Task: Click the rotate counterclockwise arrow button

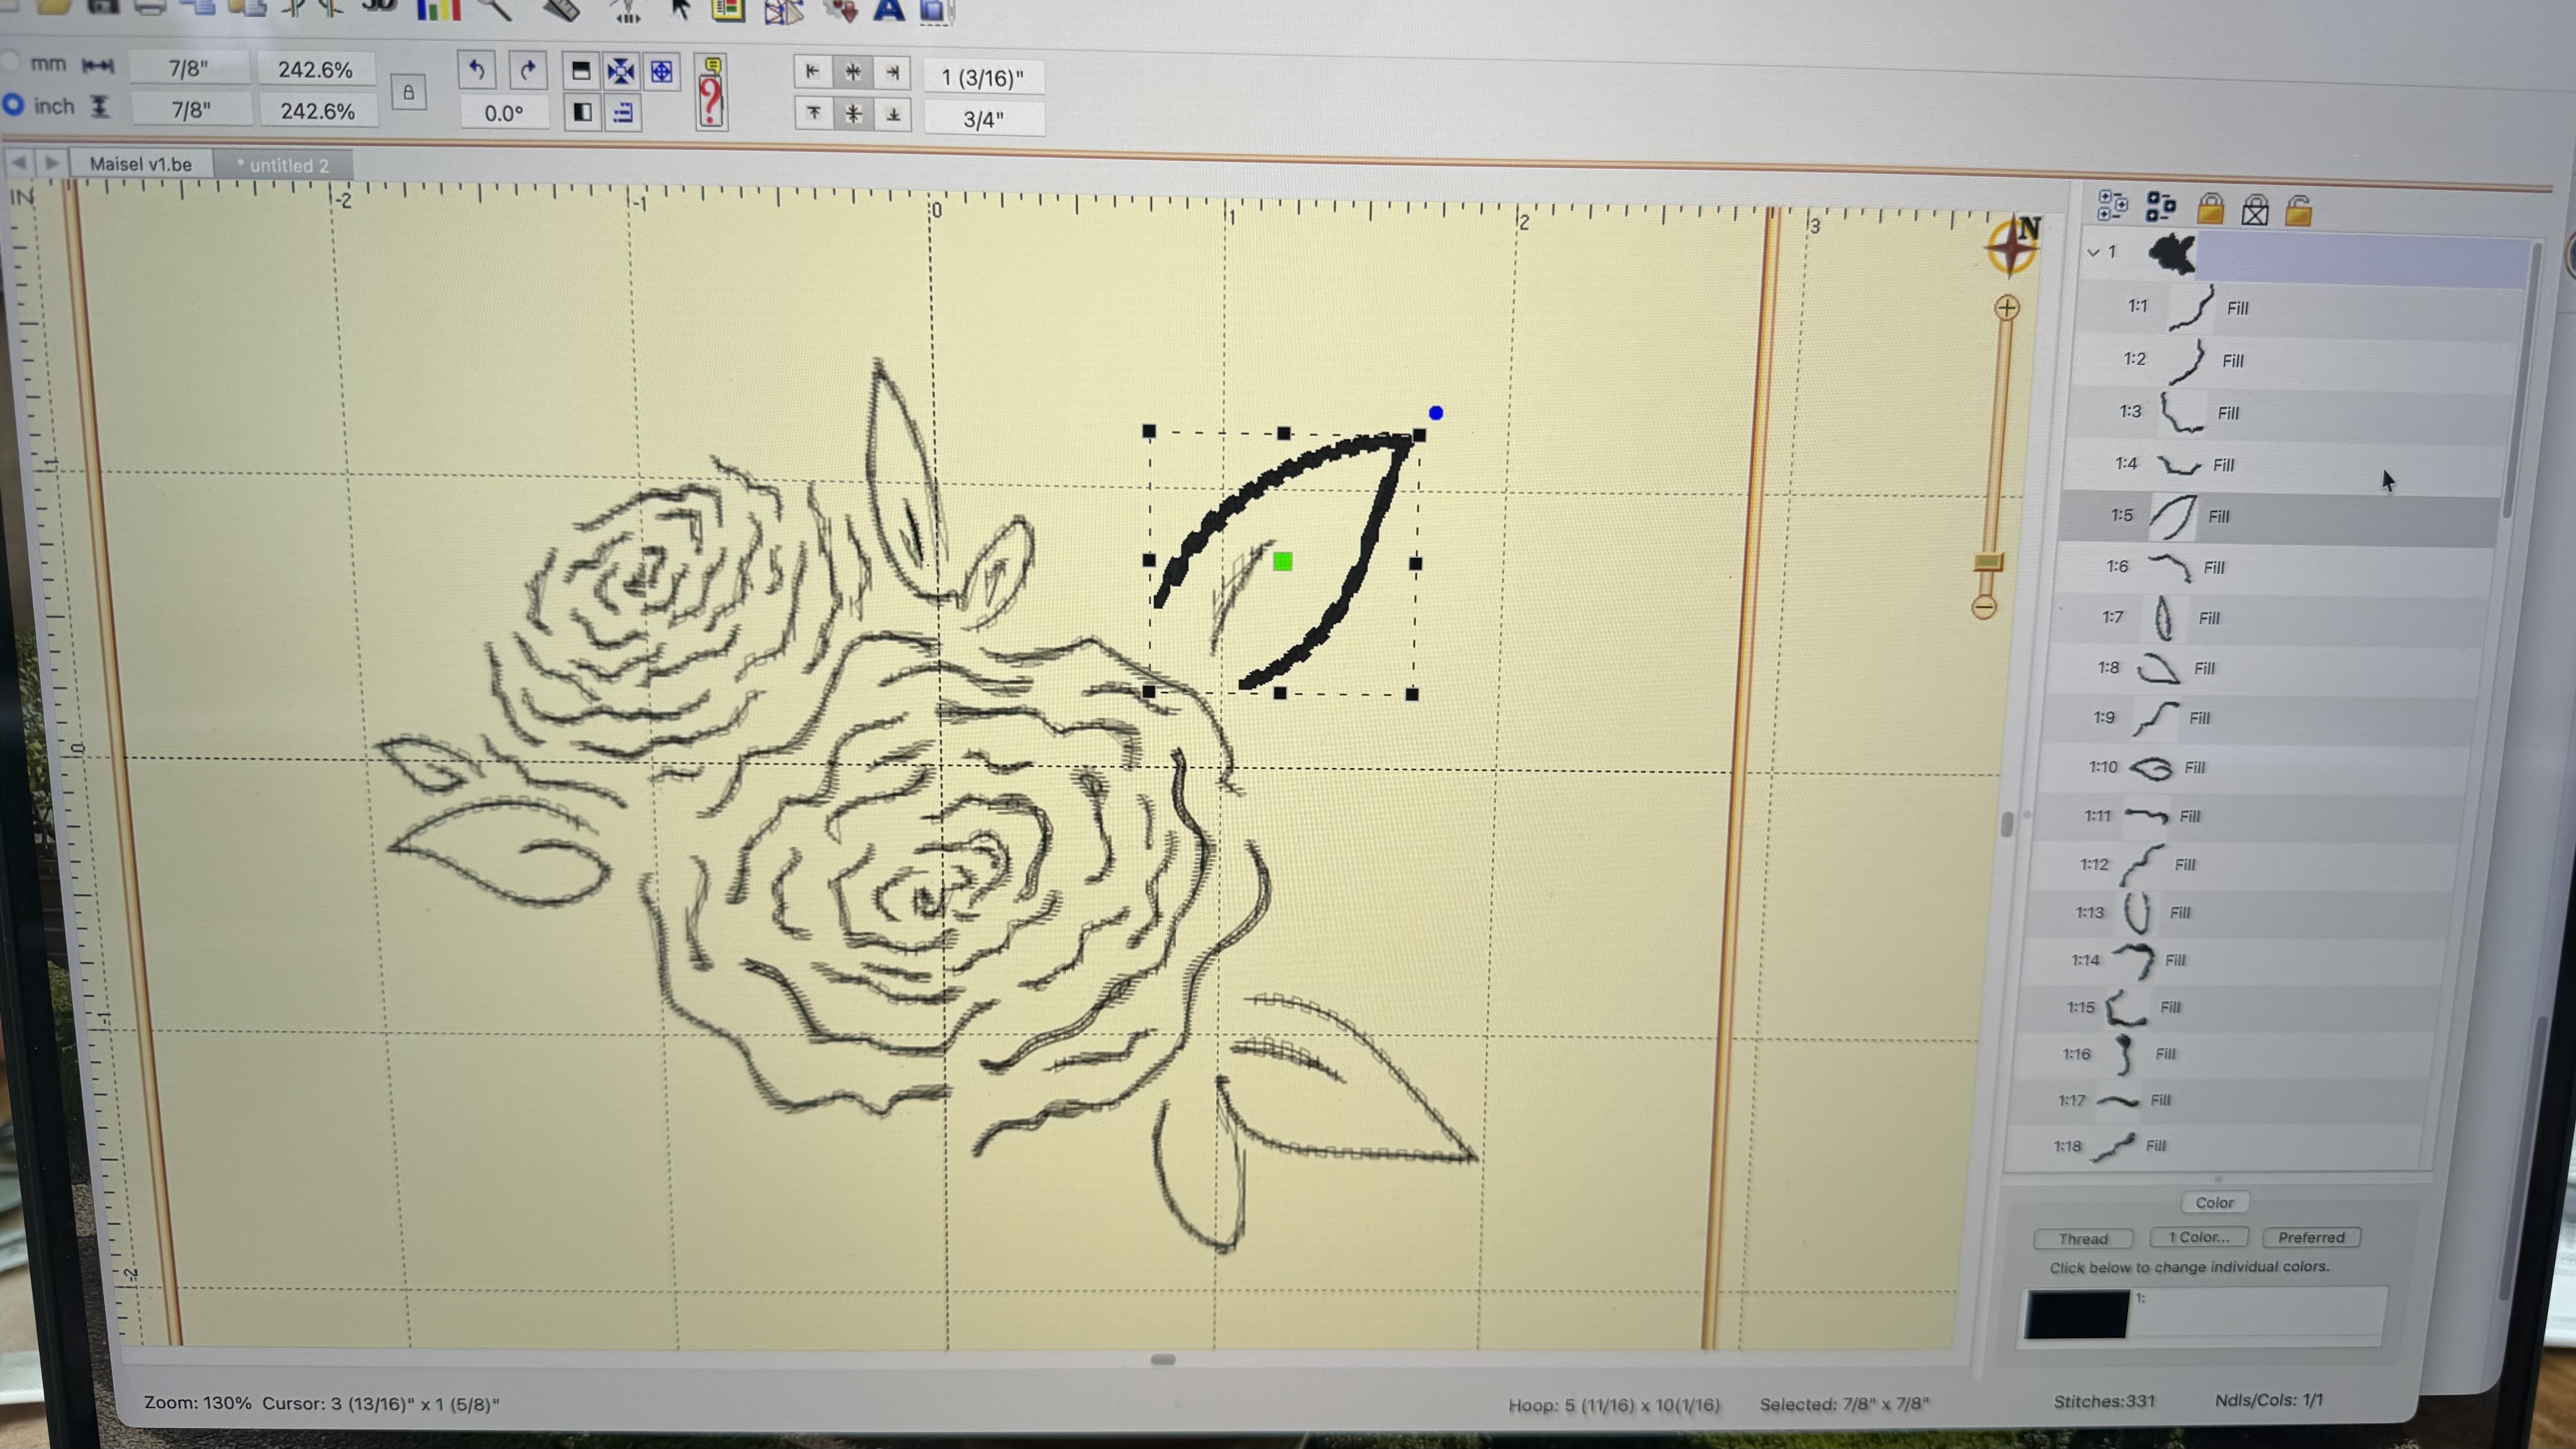Action: (477, 70)
